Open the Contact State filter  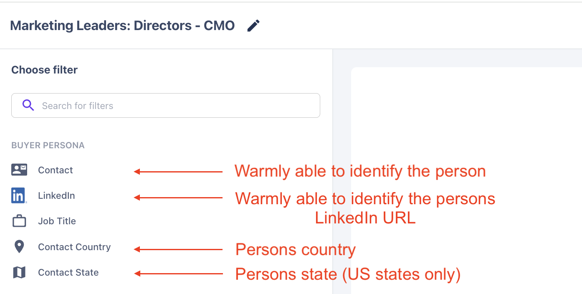coord(68,273)
